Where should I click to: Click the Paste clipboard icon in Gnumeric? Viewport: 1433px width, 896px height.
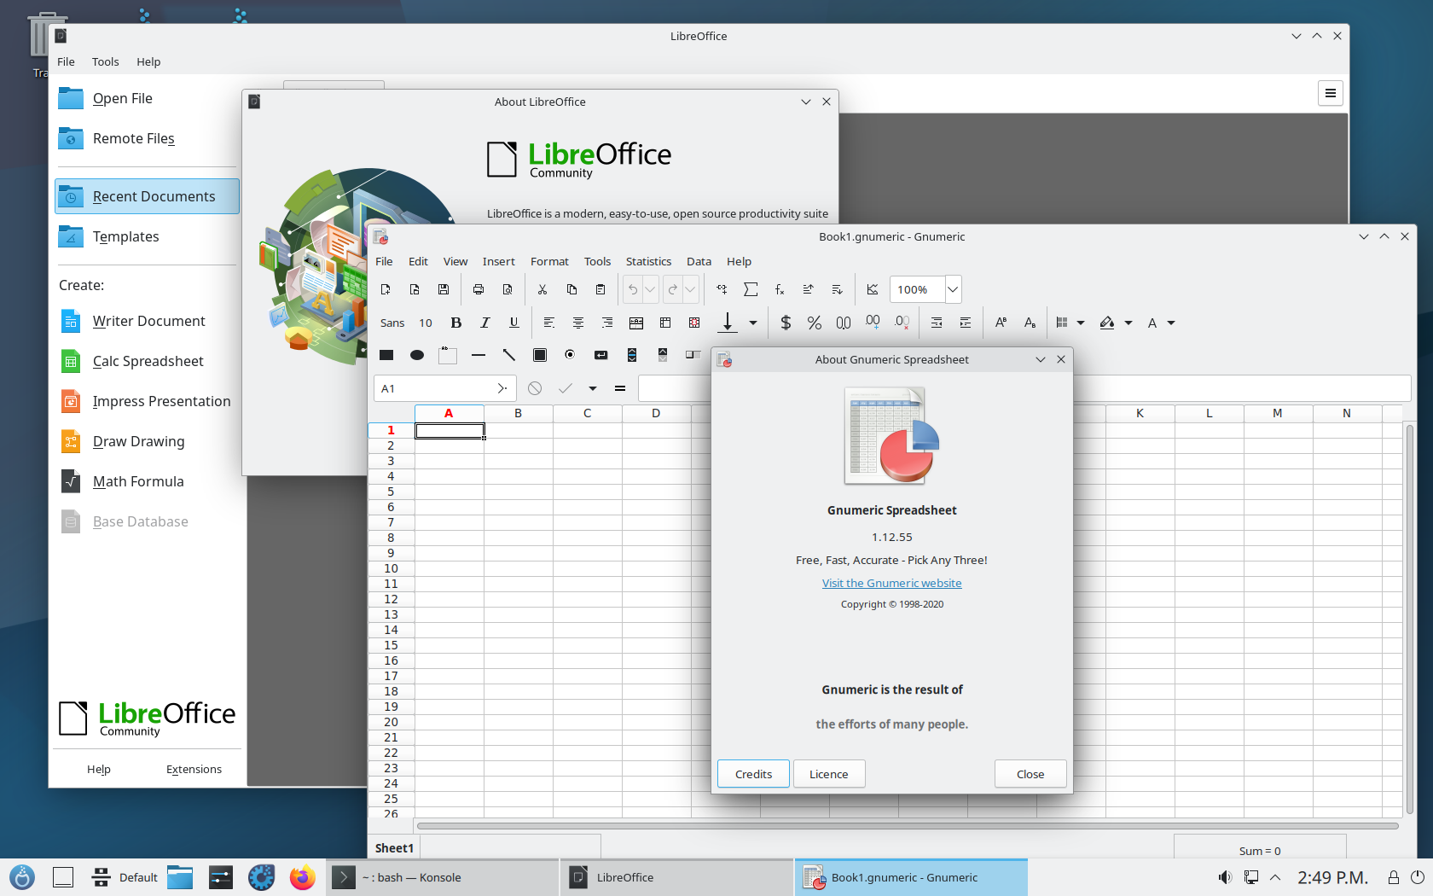[600, 289]
